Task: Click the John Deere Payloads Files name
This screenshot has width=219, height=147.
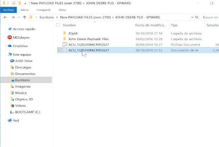Action: (x=89, y=39)
